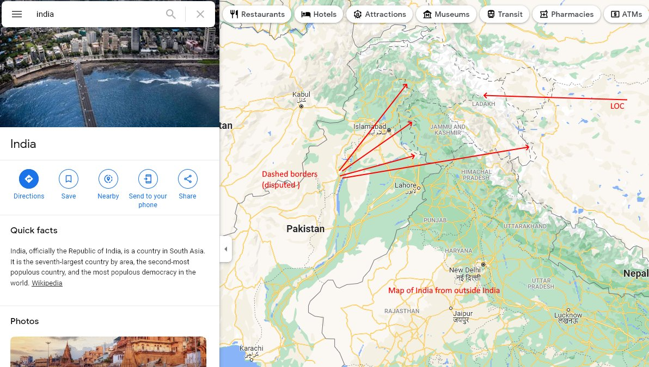Open the photo thumbnail under Photos
This screenshot has width=649, height=367.
[x=108, y=352]
